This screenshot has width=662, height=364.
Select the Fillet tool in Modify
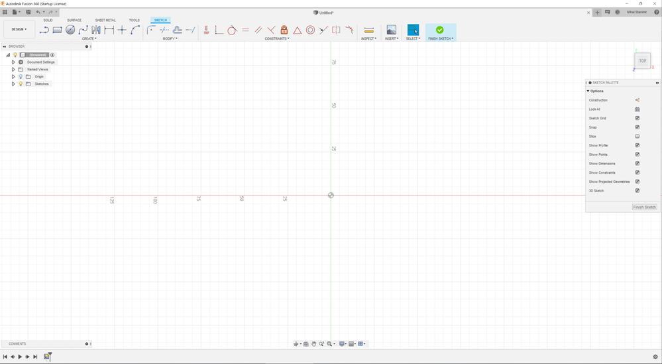tap(152, 30)
